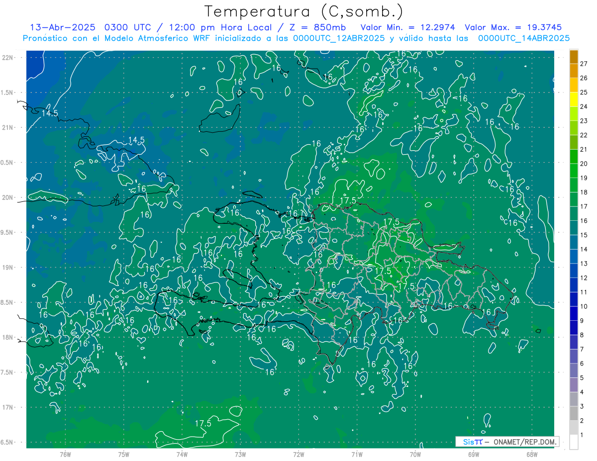Viewport: 597px width, 461px height.
Task: Click the "74W" longitude axis label
Action: [x=182, y=455]
